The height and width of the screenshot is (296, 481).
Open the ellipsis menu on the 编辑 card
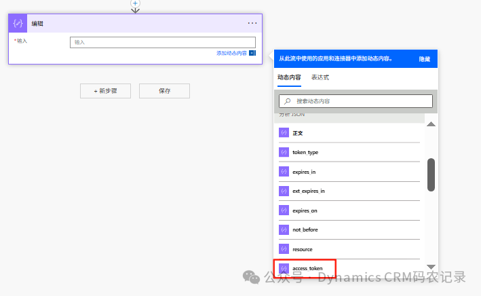click(x=252, y=23)
